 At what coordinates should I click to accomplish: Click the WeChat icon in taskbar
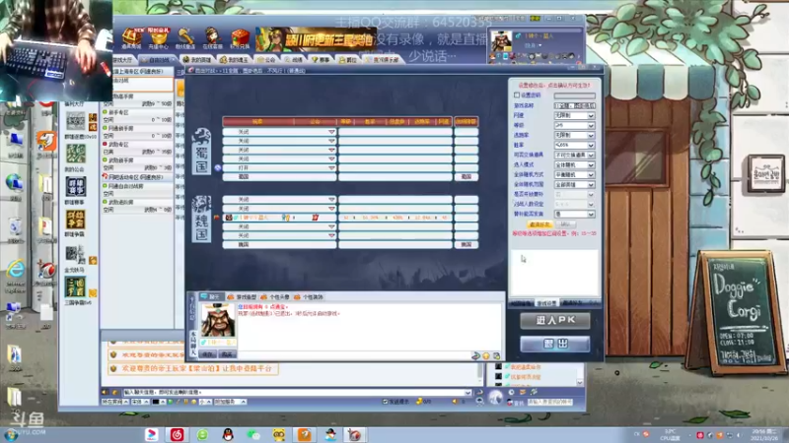pos(253,434)
